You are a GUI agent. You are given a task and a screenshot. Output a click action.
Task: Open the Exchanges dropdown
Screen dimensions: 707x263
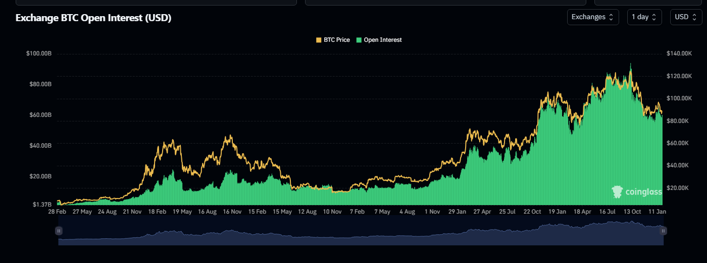[x=592, y=17]
